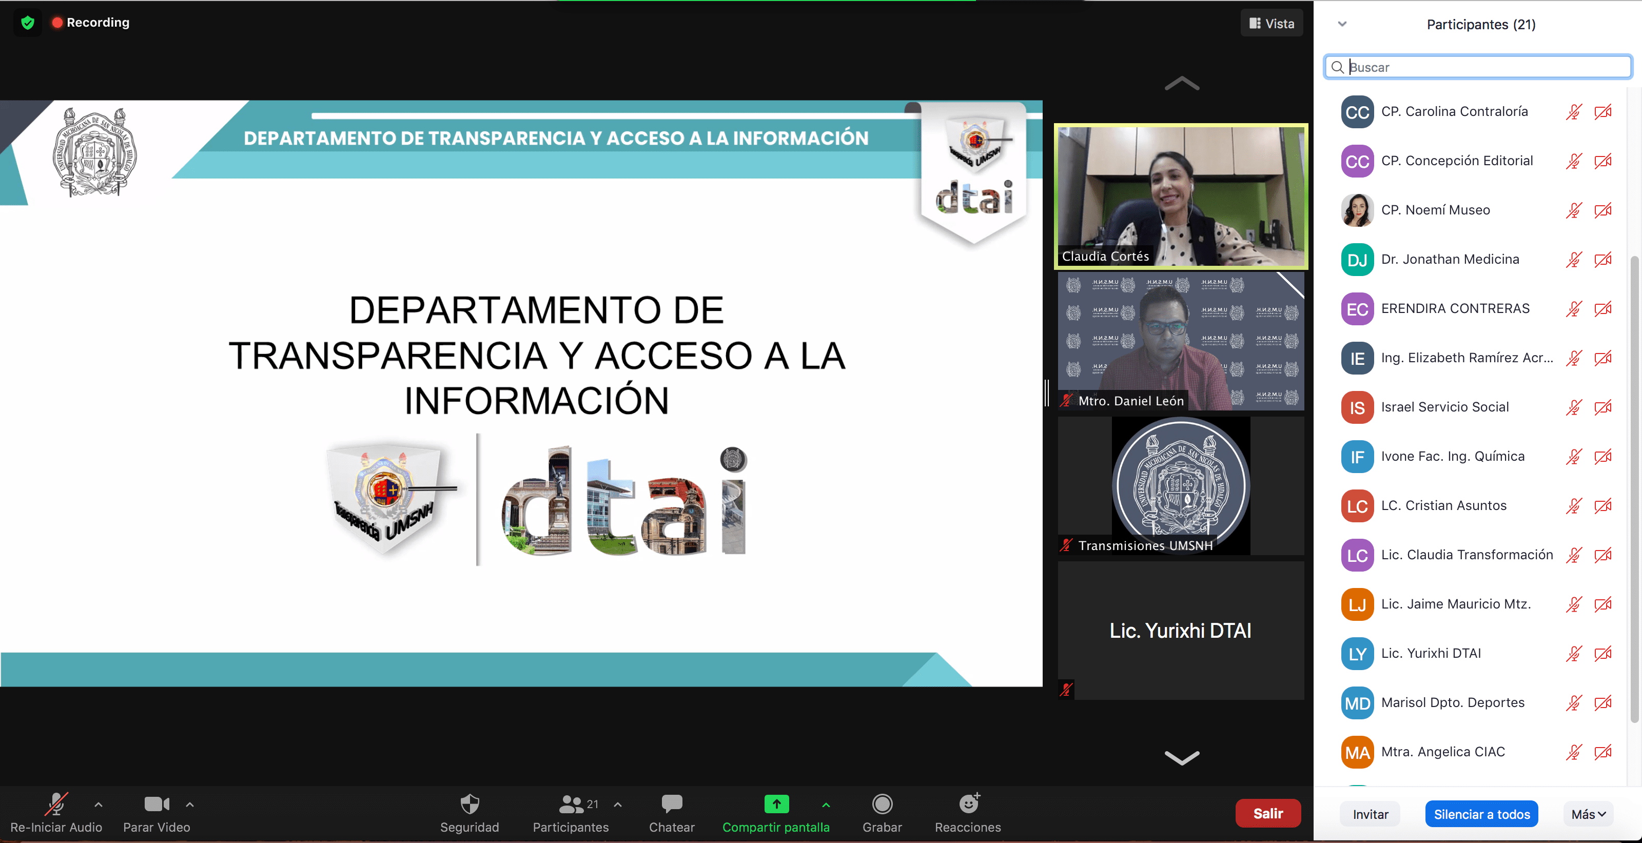Click the Invitar button
Image resolution: width=1642 pixels, height=843 pixels.
pyautogui.click(x=1371, y=814)
